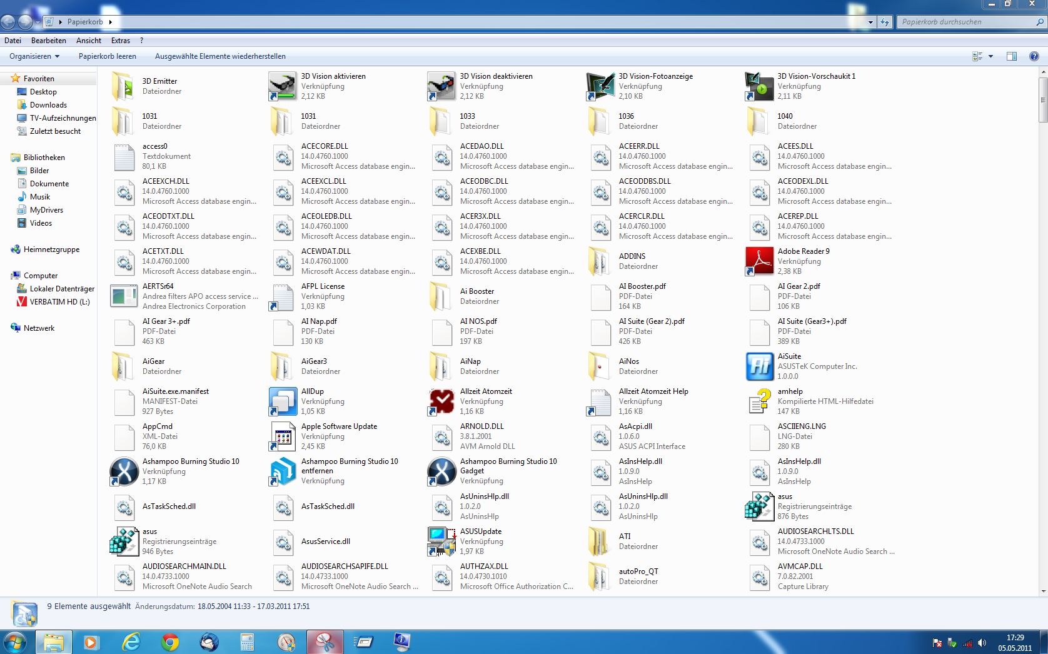
Task: Click the clock in the system tray
Action: tap(1015, 643)
